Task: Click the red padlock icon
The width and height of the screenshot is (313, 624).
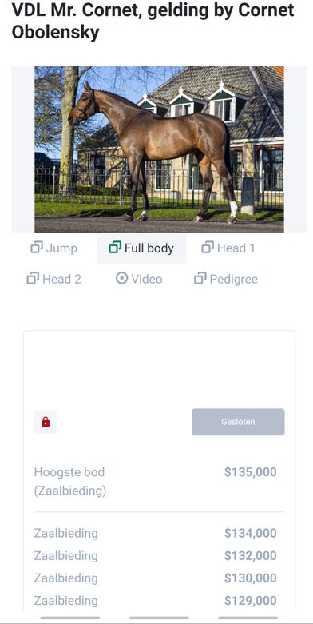Action: (46, 422)
